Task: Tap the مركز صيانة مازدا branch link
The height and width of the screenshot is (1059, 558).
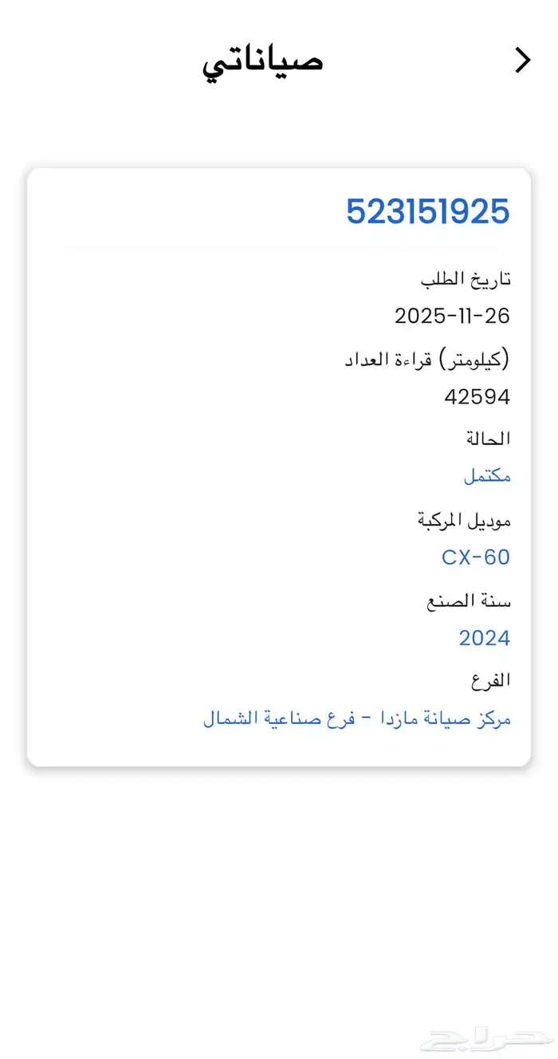Action: 454,718
